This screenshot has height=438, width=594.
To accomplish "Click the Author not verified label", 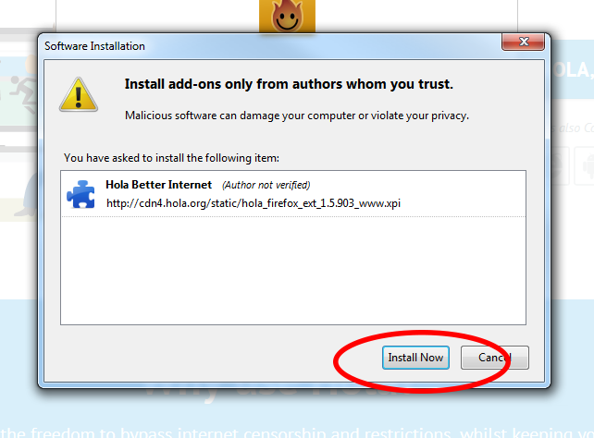I will pos(266,185).
